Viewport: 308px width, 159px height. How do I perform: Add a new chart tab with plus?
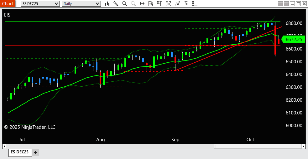pos(35,152)
